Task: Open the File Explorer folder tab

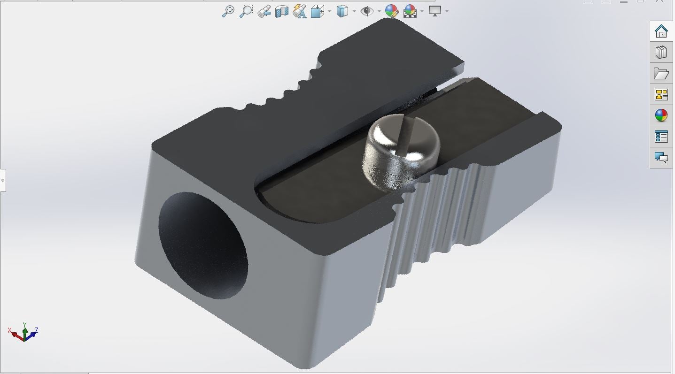Action: coord(661,74)
